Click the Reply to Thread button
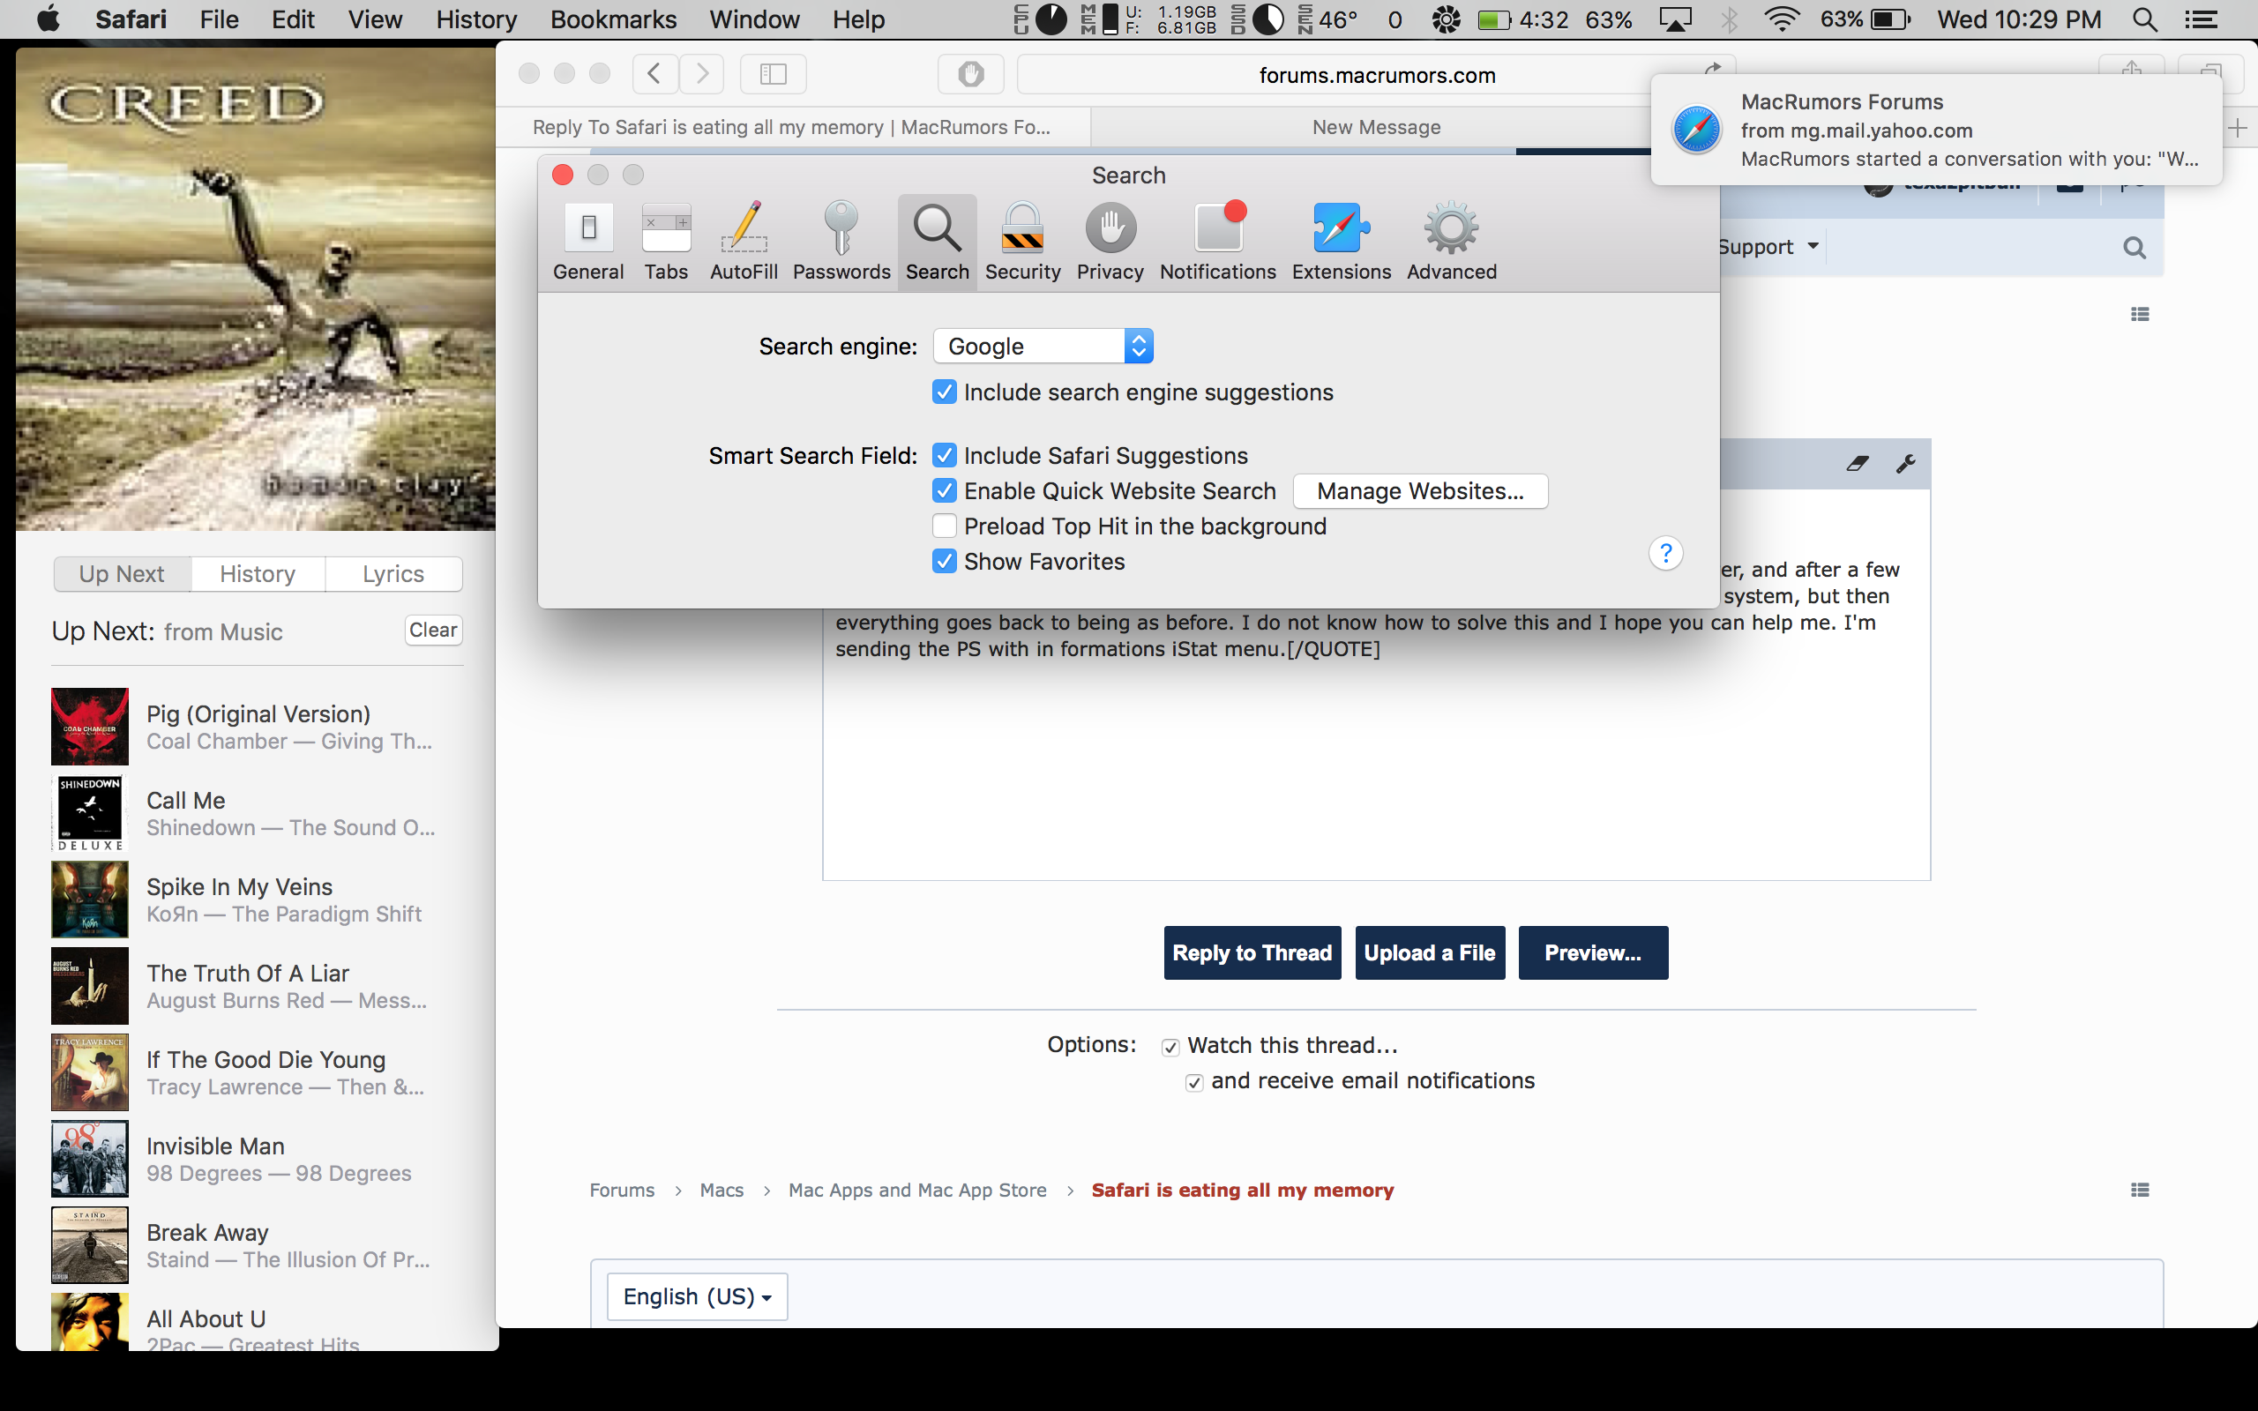The width and height of the screenshot is (2258, 1411). click(1252, 952)
